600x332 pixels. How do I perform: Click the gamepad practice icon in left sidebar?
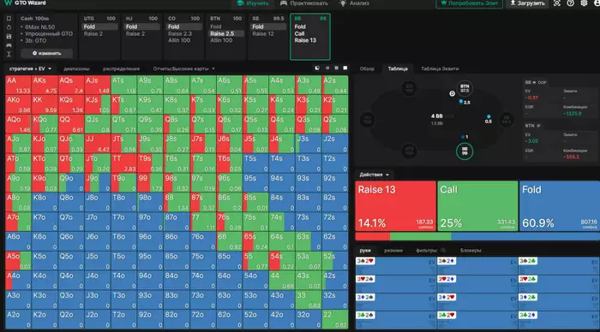[x=9, y=45]
